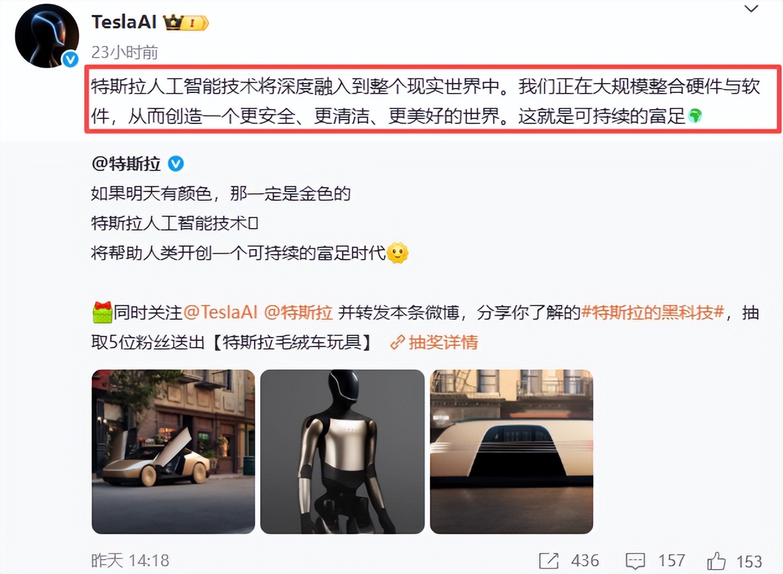
Task: Open comments icon showing 157
Action: pos(636,561)
